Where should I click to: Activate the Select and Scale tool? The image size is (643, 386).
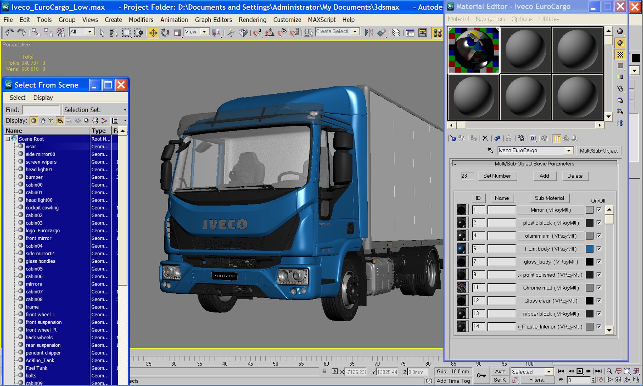coord(177,33)
